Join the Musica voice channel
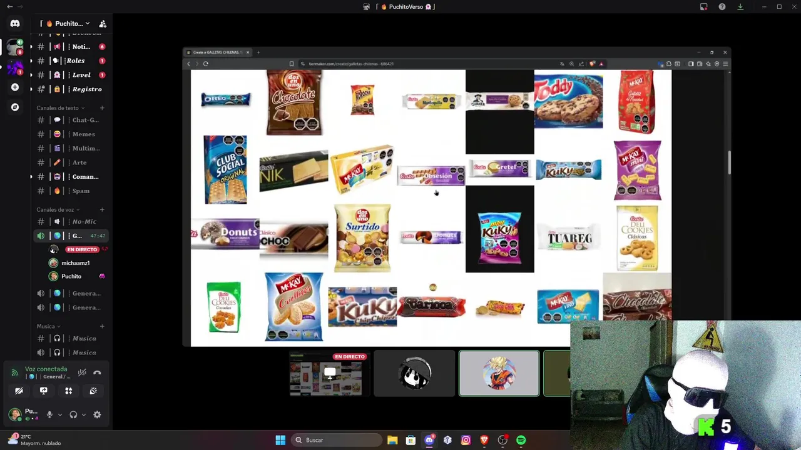The image size is (801, 450). tap(70, 352)
